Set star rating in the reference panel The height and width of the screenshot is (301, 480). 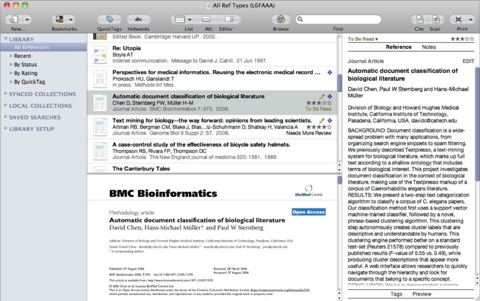459,39
